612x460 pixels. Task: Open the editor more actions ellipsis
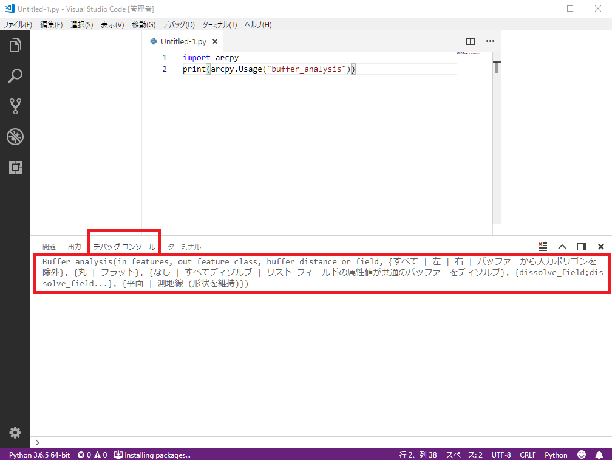[490, 41]
